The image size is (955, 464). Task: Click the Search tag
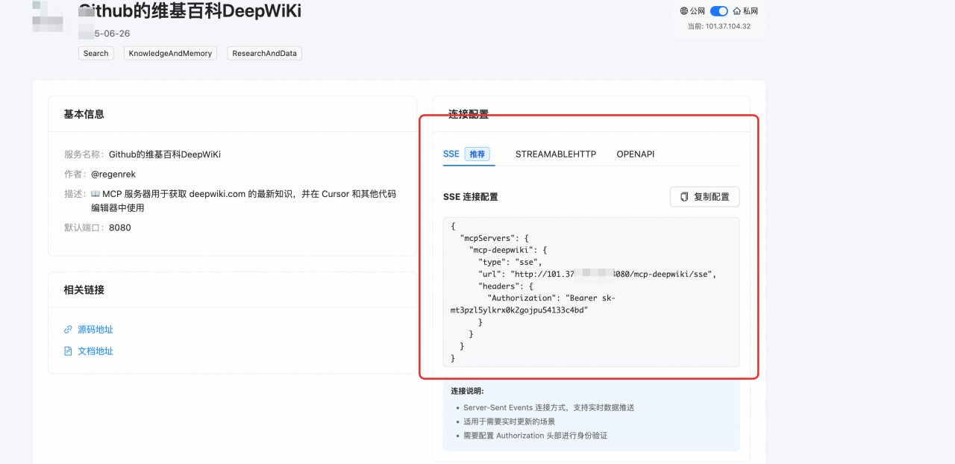[95, 53]
